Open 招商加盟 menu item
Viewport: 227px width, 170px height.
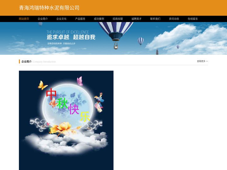click(118, 19)
